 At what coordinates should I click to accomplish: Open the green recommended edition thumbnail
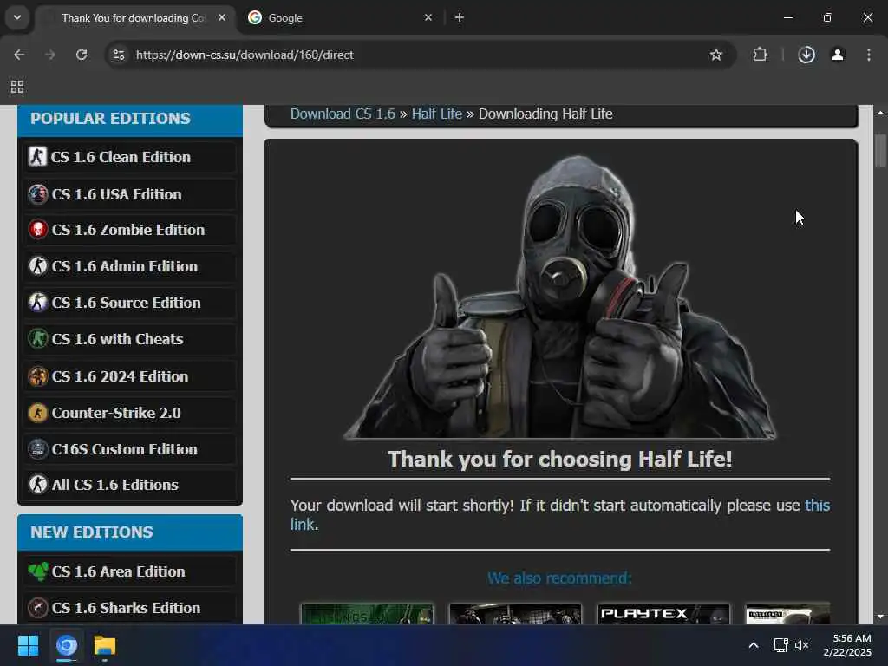click(367, 614)
